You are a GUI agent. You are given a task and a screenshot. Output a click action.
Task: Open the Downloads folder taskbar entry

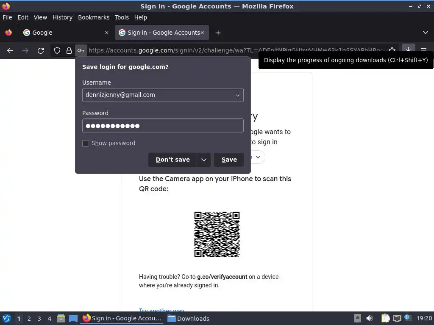pyautogui.click(x=189, y=318)
